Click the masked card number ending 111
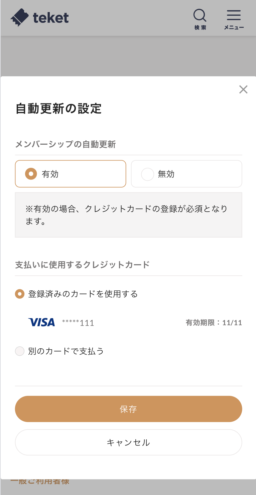The width and height of the screenshot is (256, 495). (x=78, y=323)
